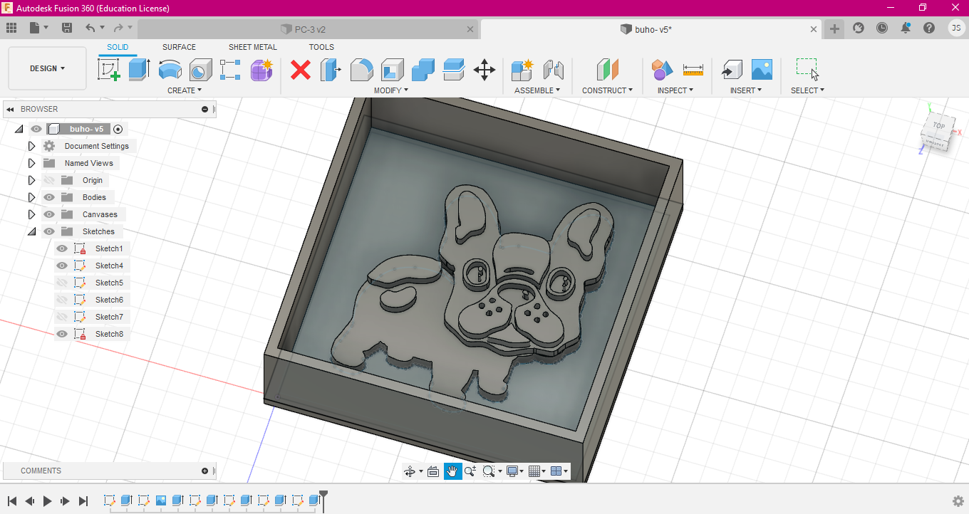Collapse the Sketches folder node
This screenshot has width=969, height=514.
(31, 231)
